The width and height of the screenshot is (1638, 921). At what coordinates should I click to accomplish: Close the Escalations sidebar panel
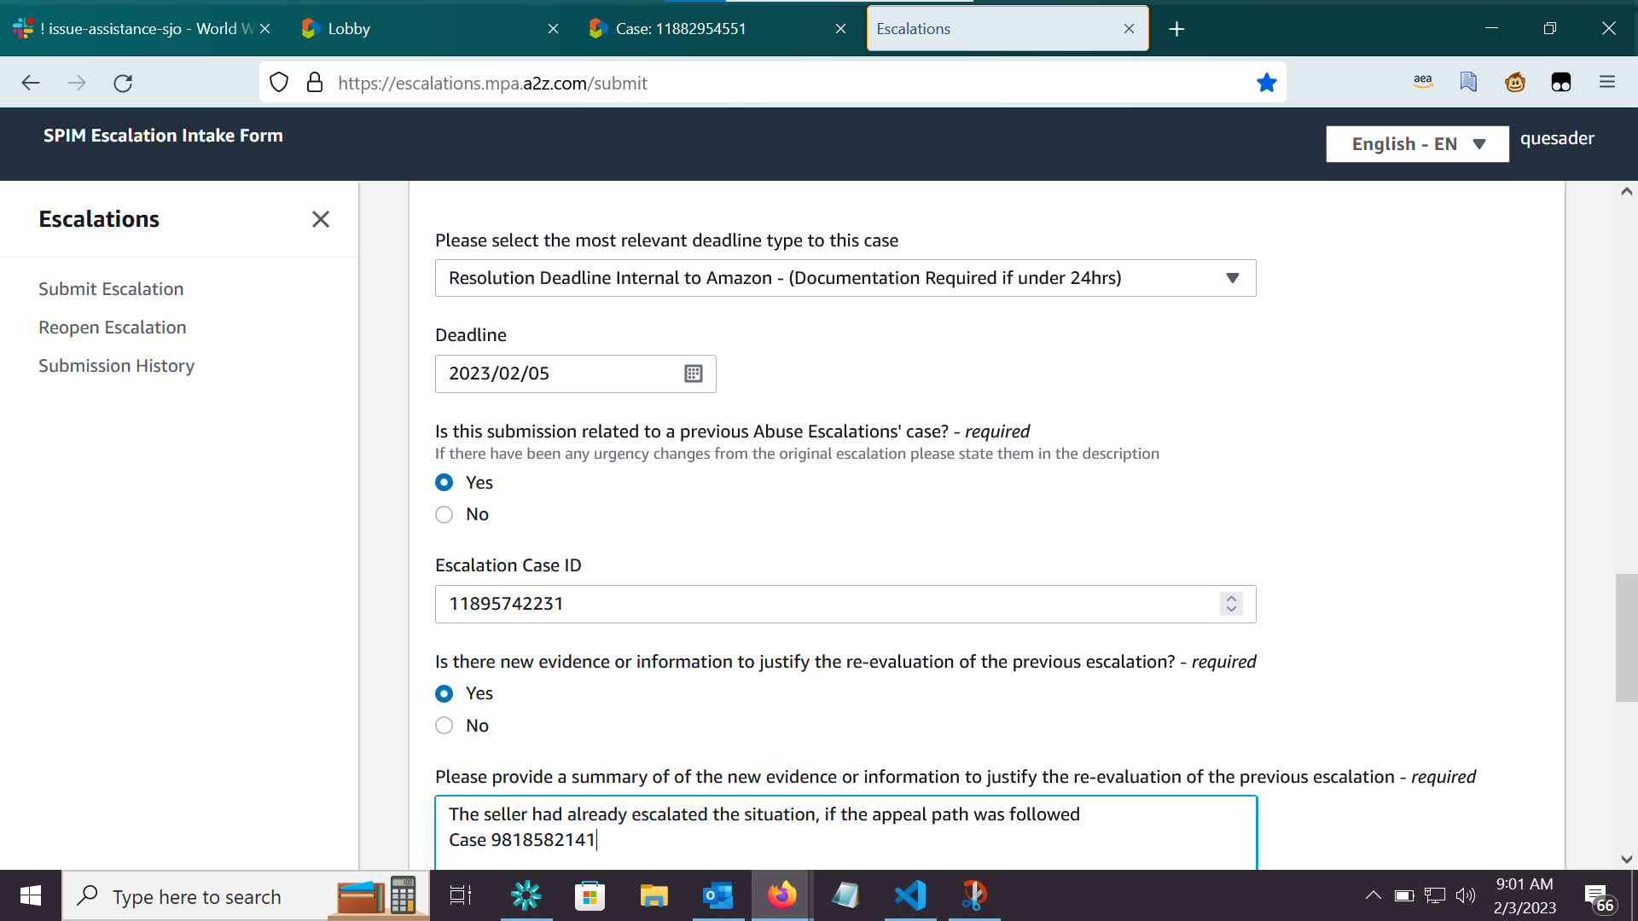click(320, 219)
